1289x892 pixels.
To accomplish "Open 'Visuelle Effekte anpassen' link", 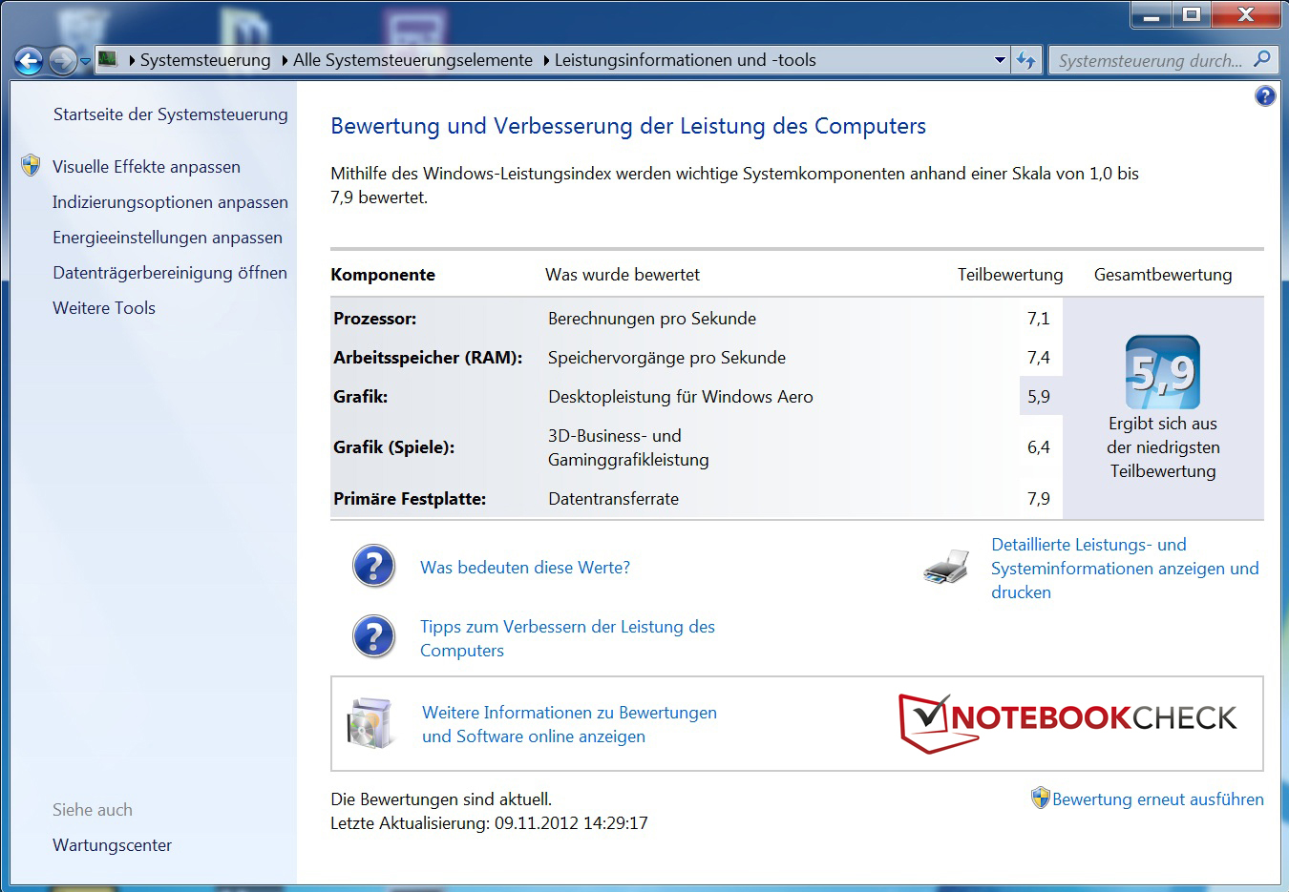I will (146, 167).
